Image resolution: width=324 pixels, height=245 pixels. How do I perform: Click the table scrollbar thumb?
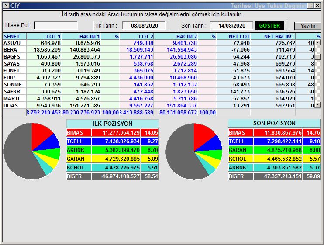click(317, 56)
